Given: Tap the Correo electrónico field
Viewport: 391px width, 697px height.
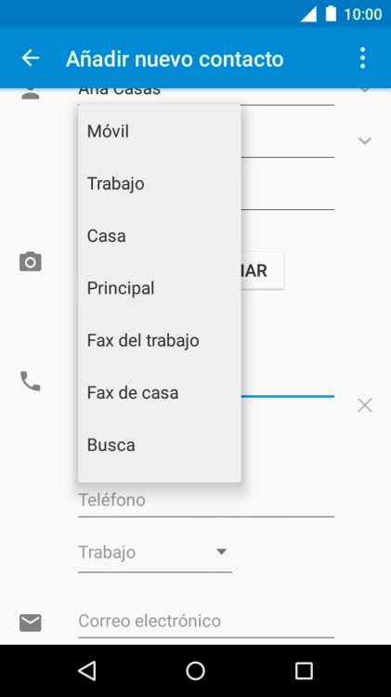Looking at the screenshot, I should [206, 622].
